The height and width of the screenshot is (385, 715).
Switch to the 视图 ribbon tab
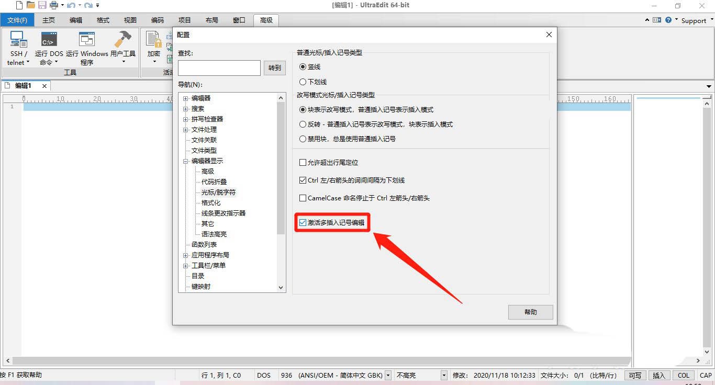tap(130, 20)
